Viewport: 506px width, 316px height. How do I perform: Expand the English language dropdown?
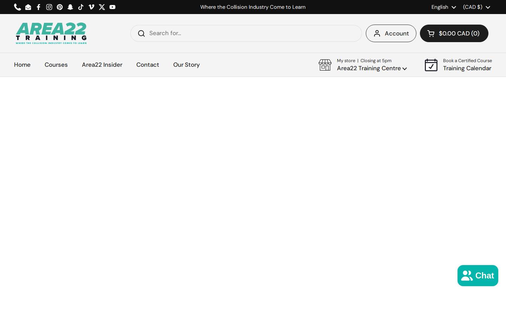coord(443,7)
